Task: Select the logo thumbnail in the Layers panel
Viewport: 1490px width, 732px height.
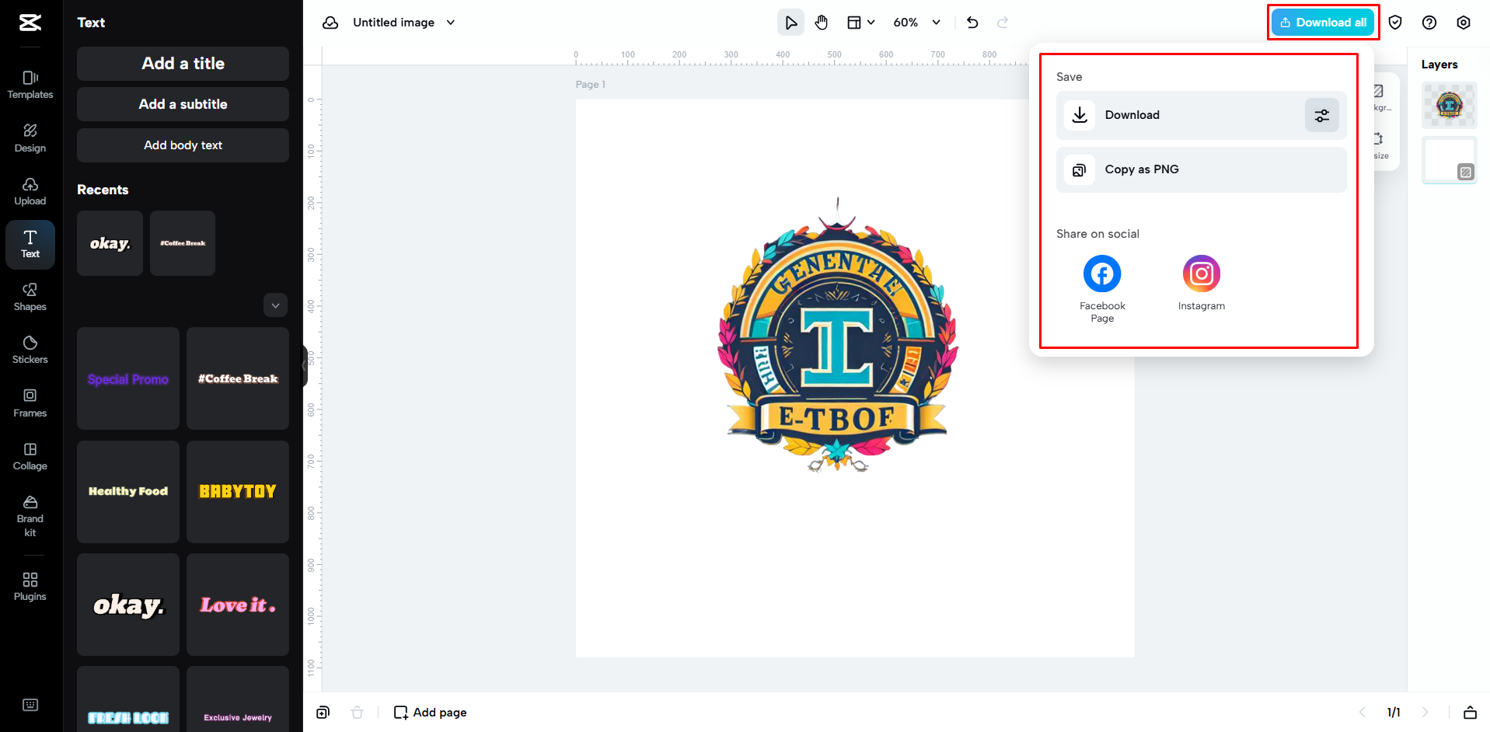Action: tap(1449, 105)
